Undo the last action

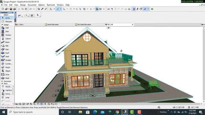tap(31, 9)
